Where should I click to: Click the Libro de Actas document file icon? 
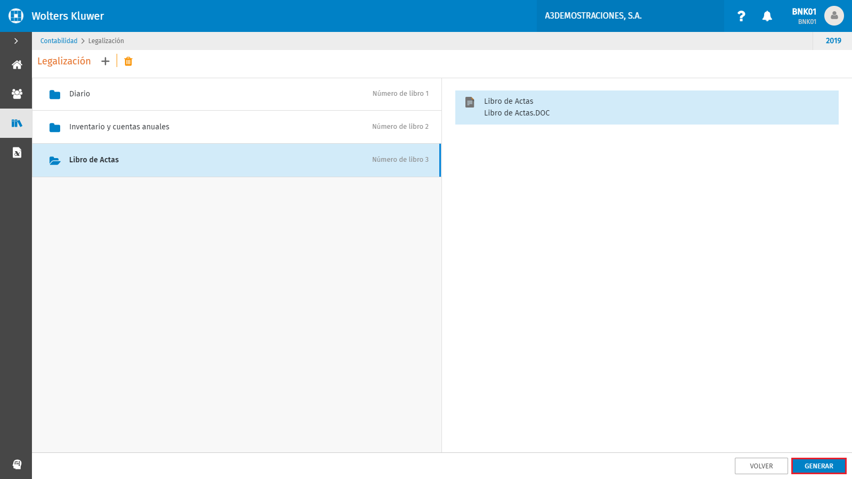pos(470,102)
